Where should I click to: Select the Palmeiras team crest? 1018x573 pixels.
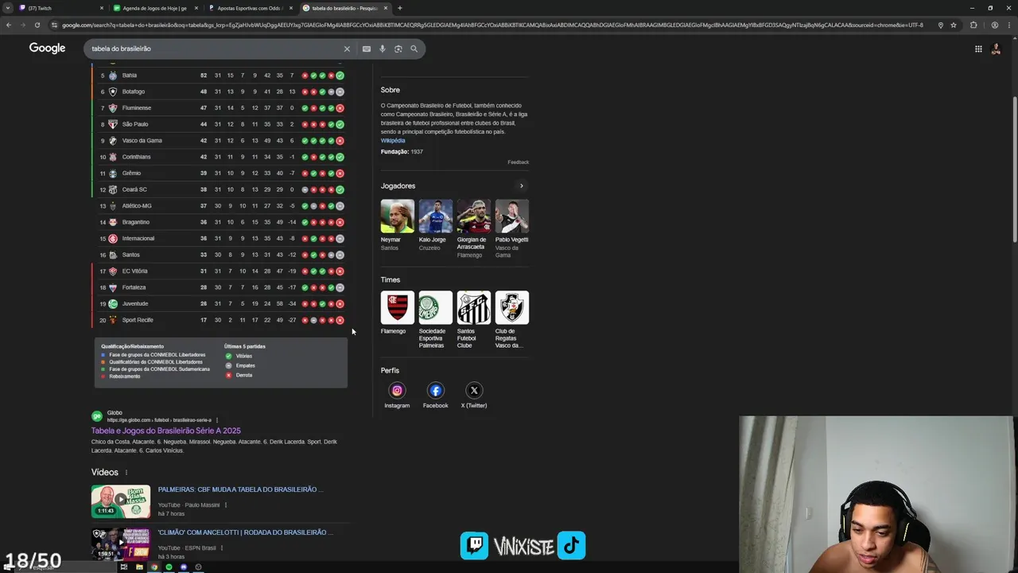pos(435,307)
